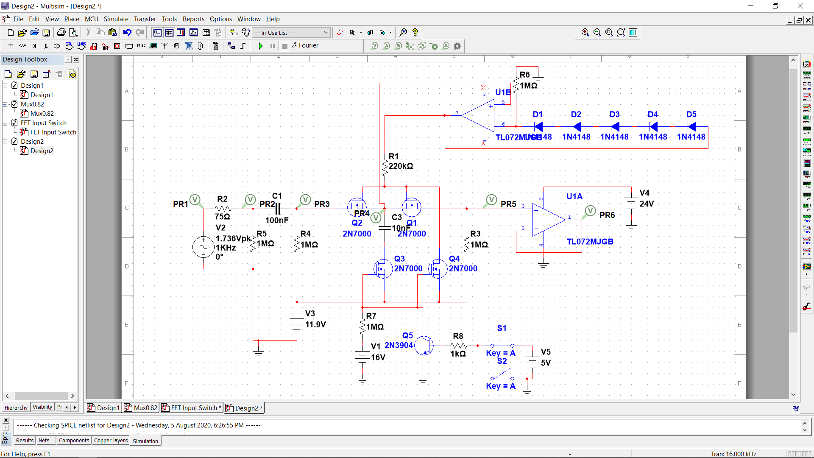
Task: Click the Zoom out magnifier icon
Action: (x=597, y=33)
